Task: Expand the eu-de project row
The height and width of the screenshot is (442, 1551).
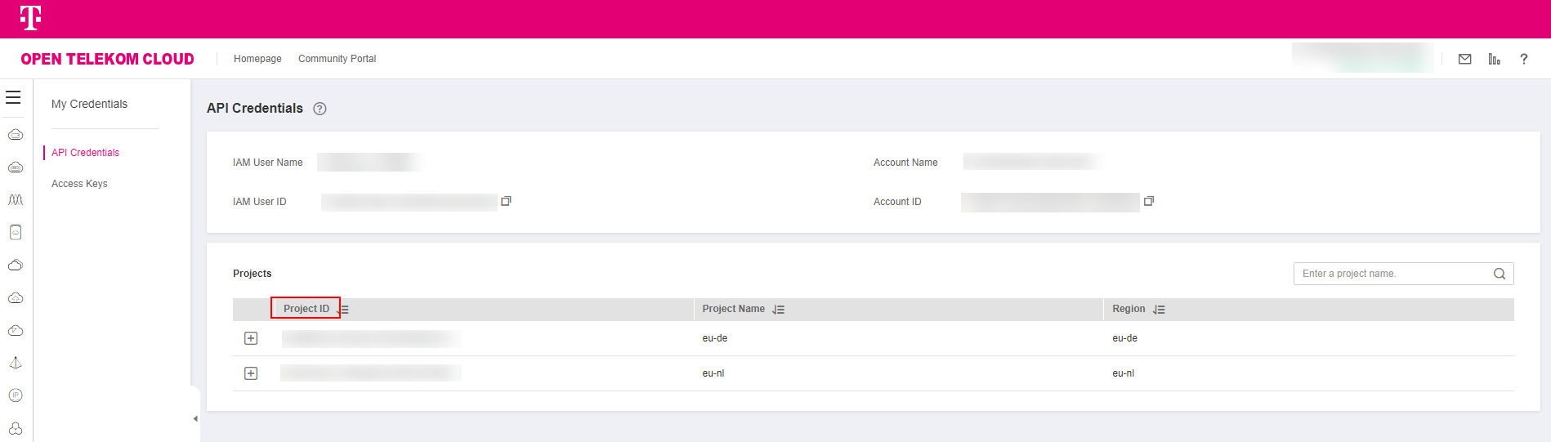Action: click(251, 338)
